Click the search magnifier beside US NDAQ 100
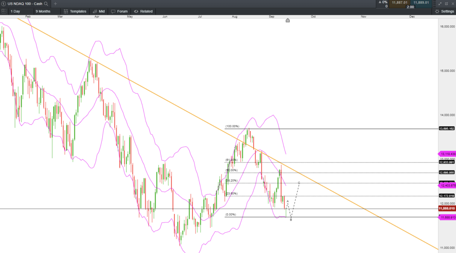456x253 pixels. pyautogui.click(x=46, y=4)
